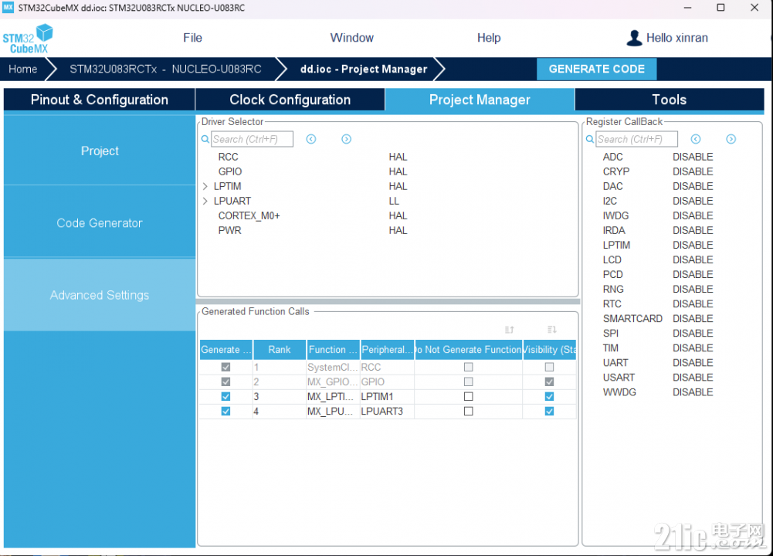Select the I2C callback row
The width and height of the screenshot is (773, 556).
(x=610, y=201)
